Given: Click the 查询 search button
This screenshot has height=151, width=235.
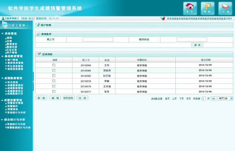Looking at the screenshot, I should coord(197,45).
